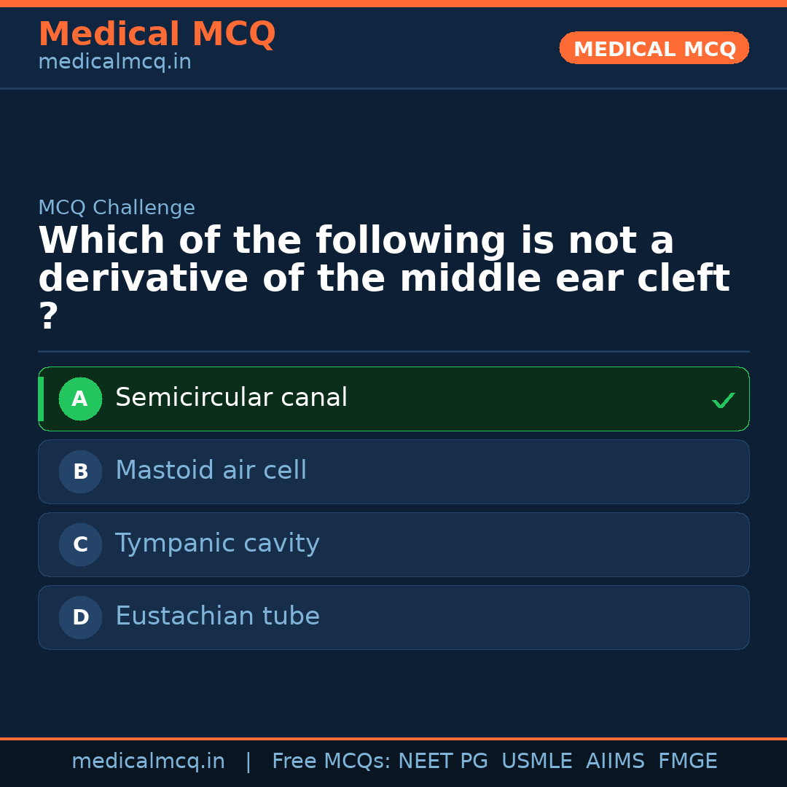Click the AIIMS label in the footer
Image resolution: width=787 pixels, height=787 pixels.
click(x=616, y=761)
